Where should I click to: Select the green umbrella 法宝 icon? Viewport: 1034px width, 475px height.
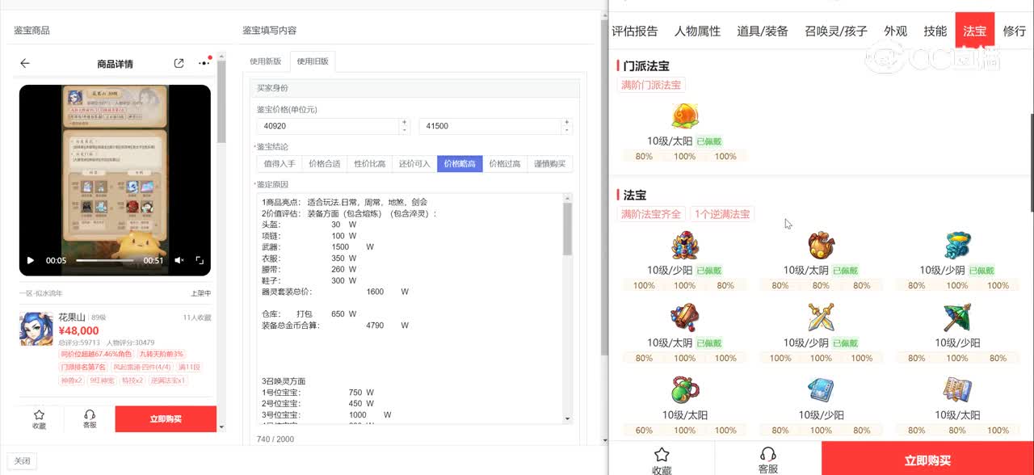[x=957, y=318]
